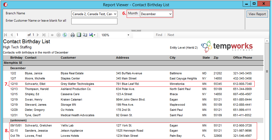
Task: Click the Office Phone column header
Action: [242, 58]
